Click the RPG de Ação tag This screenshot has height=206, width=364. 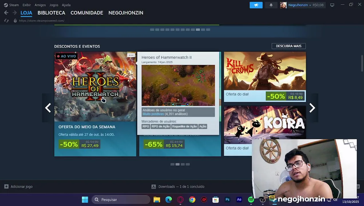(161, 126)
